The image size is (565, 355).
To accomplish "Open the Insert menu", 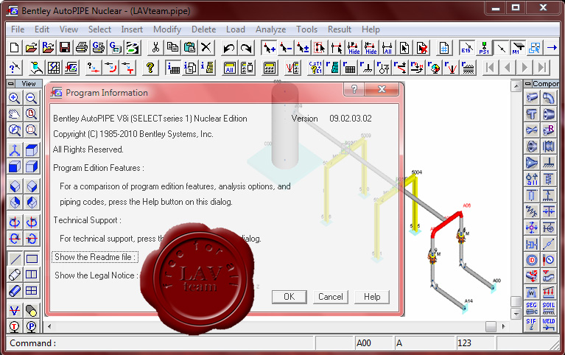I will pos(132,29).
